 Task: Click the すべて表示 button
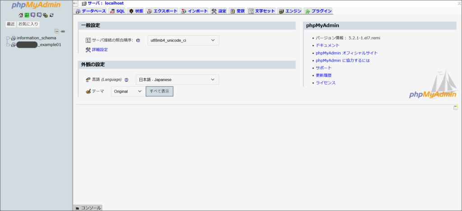pyautogui.click(x=159, y=91)
